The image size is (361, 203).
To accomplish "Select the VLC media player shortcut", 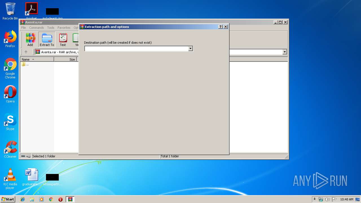I will pos(10,179).
